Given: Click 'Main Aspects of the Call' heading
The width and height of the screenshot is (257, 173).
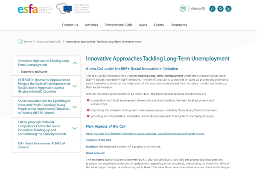Looking at the screenshot, I should 105,126.
